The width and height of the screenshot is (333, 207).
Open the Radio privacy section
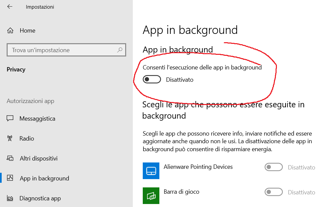pos(27,139)
